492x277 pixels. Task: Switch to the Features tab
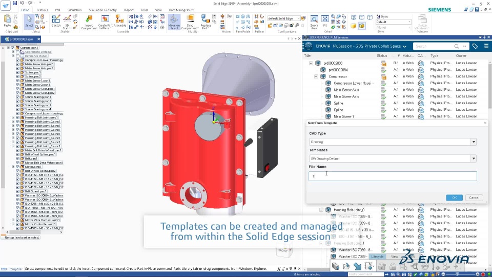(x=42, y=10)
